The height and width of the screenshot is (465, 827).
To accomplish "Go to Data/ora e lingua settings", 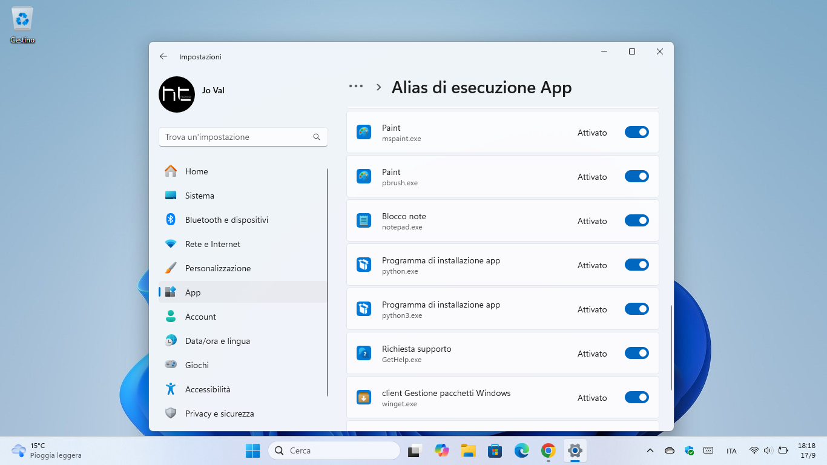I will [x=243, y=341].
